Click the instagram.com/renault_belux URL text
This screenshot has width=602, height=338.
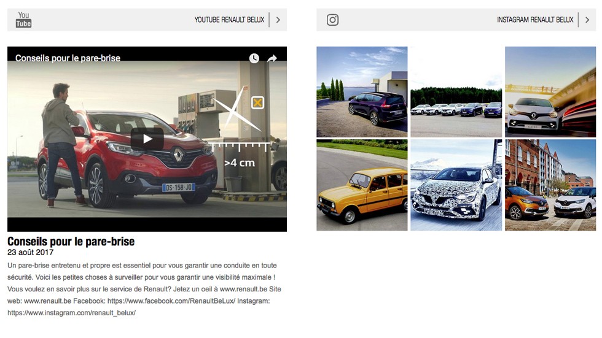click(x=71, y=313)
